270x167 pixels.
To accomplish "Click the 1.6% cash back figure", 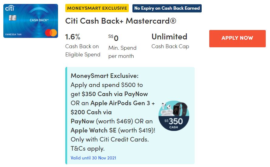I will click(73, 37).
